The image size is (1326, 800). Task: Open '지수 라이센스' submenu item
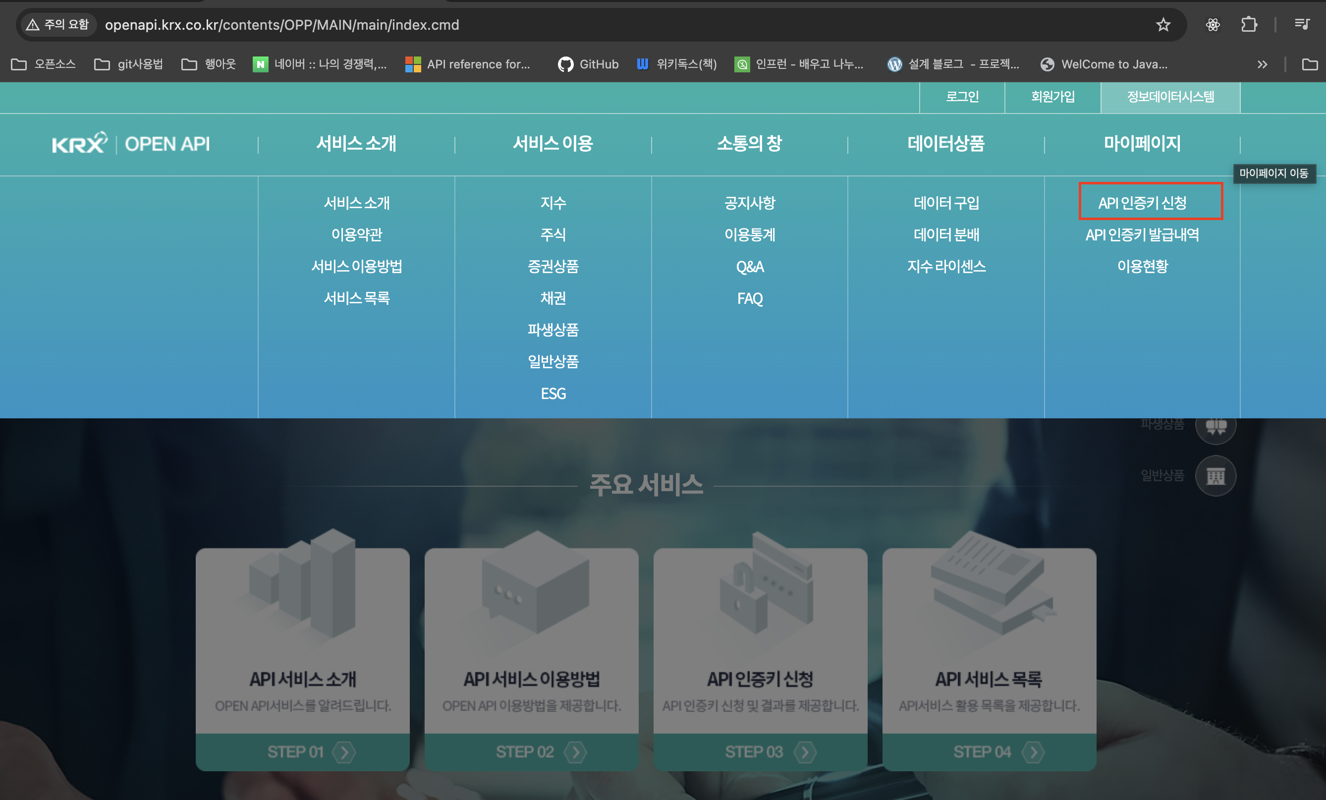coord(946,267)
